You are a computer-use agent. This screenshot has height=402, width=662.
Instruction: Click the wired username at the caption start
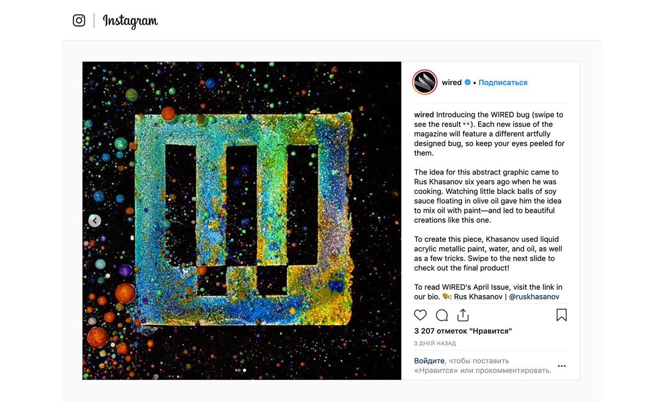(x=424, y=115)
